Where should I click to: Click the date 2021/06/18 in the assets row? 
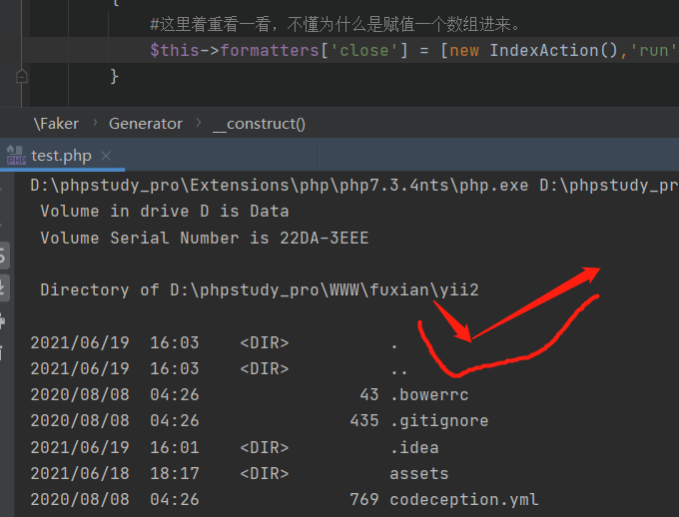pyautogui.click(x=80, y=474)
